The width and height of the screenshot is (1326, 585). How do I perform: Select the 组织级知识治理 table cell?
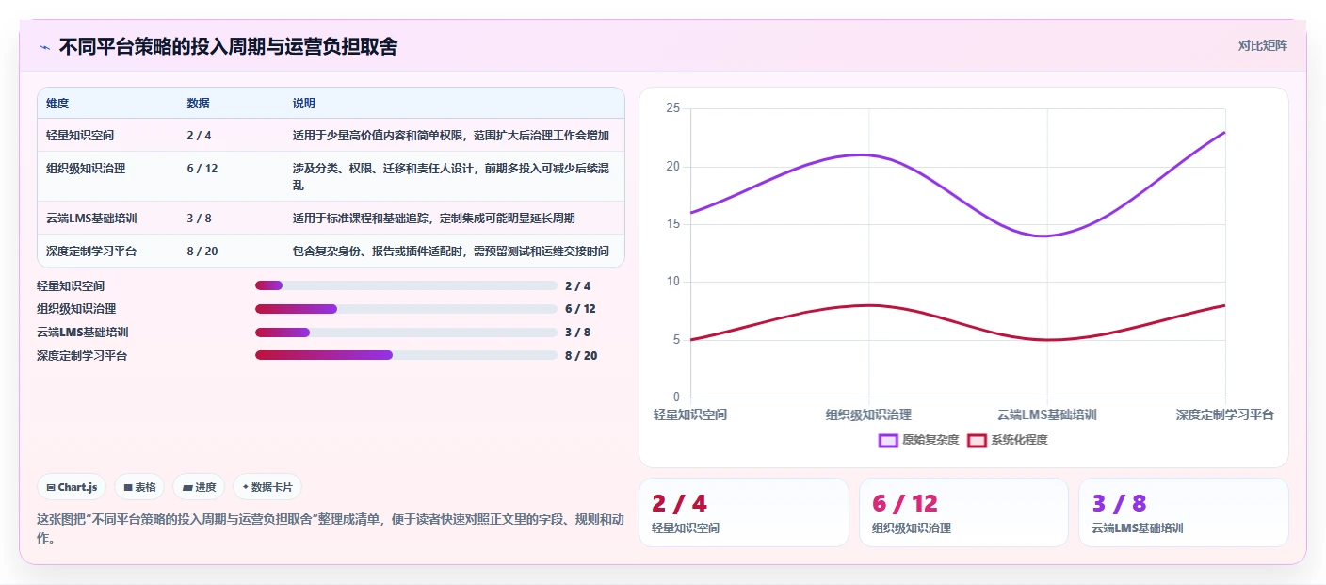pyautogui.click(x=86, y=169)
